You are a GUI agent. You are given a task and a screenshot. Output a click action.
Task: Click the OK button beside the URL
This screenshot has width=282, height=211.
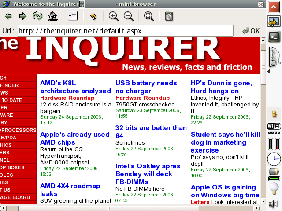(251, 31)
